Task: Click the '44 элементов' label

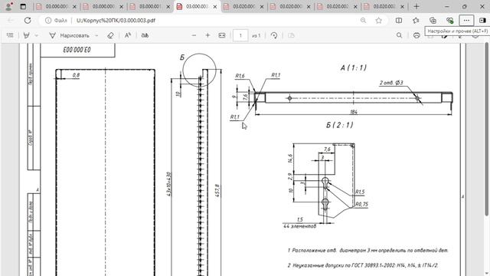Action: [x=299, y=226]
